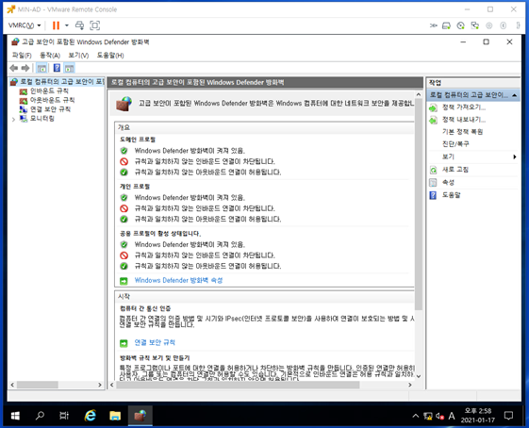
Task: Click the tree pane horizontal scrollbar thumb
Action: point(38,385)
